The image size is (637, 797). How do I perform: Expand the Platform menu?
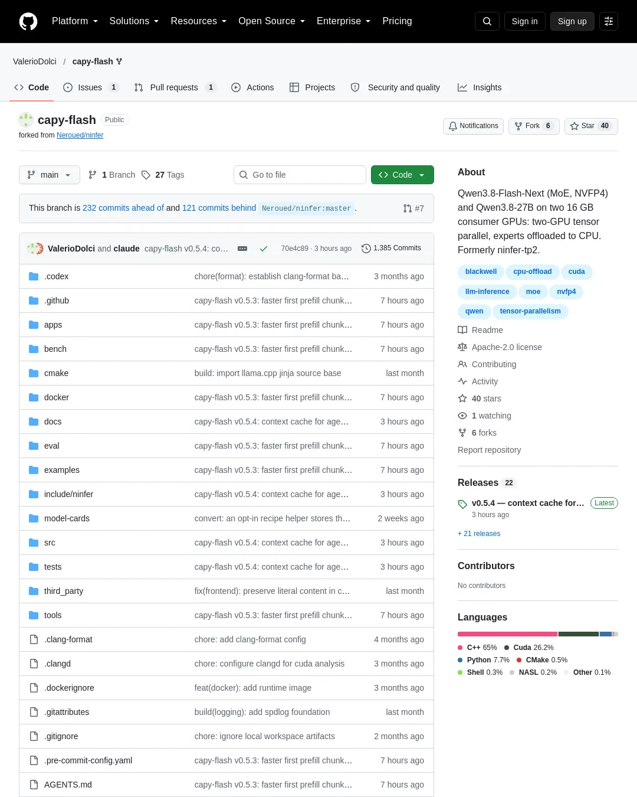click(x=75, y=21)
